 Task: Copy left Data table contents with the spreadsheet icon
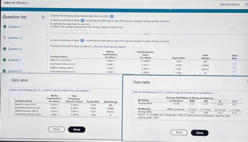pyautogui.click(x=39, y=90)
